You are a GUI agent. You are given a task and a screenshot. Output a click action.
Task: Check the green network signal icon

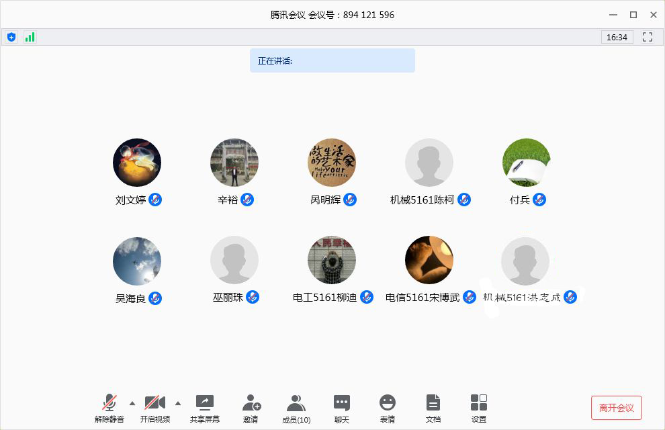tap(30, 37)
